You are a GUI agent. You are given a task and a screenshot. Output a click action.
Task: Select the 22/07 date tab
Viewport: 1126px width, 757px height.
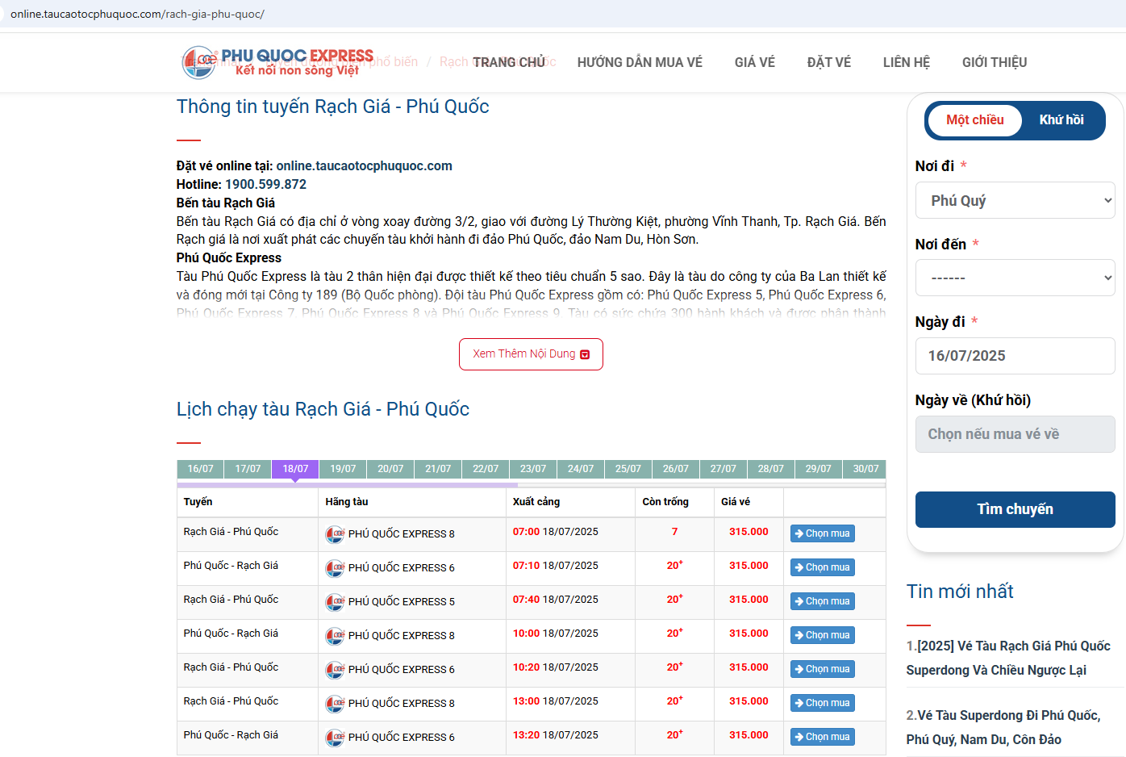click(486, 469)
